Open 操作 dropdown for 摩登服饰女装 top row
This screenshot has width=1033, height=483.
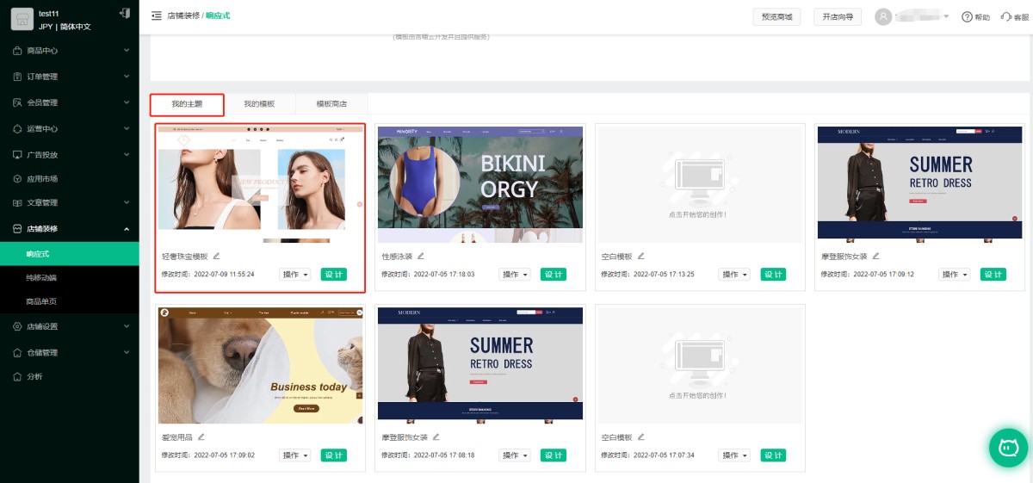[x=955, y=275]
